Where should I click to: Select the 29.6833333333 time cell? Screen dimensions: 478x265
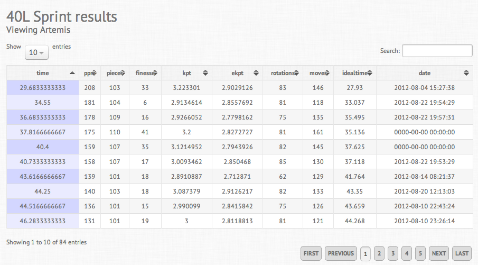(x=43, y=87)
